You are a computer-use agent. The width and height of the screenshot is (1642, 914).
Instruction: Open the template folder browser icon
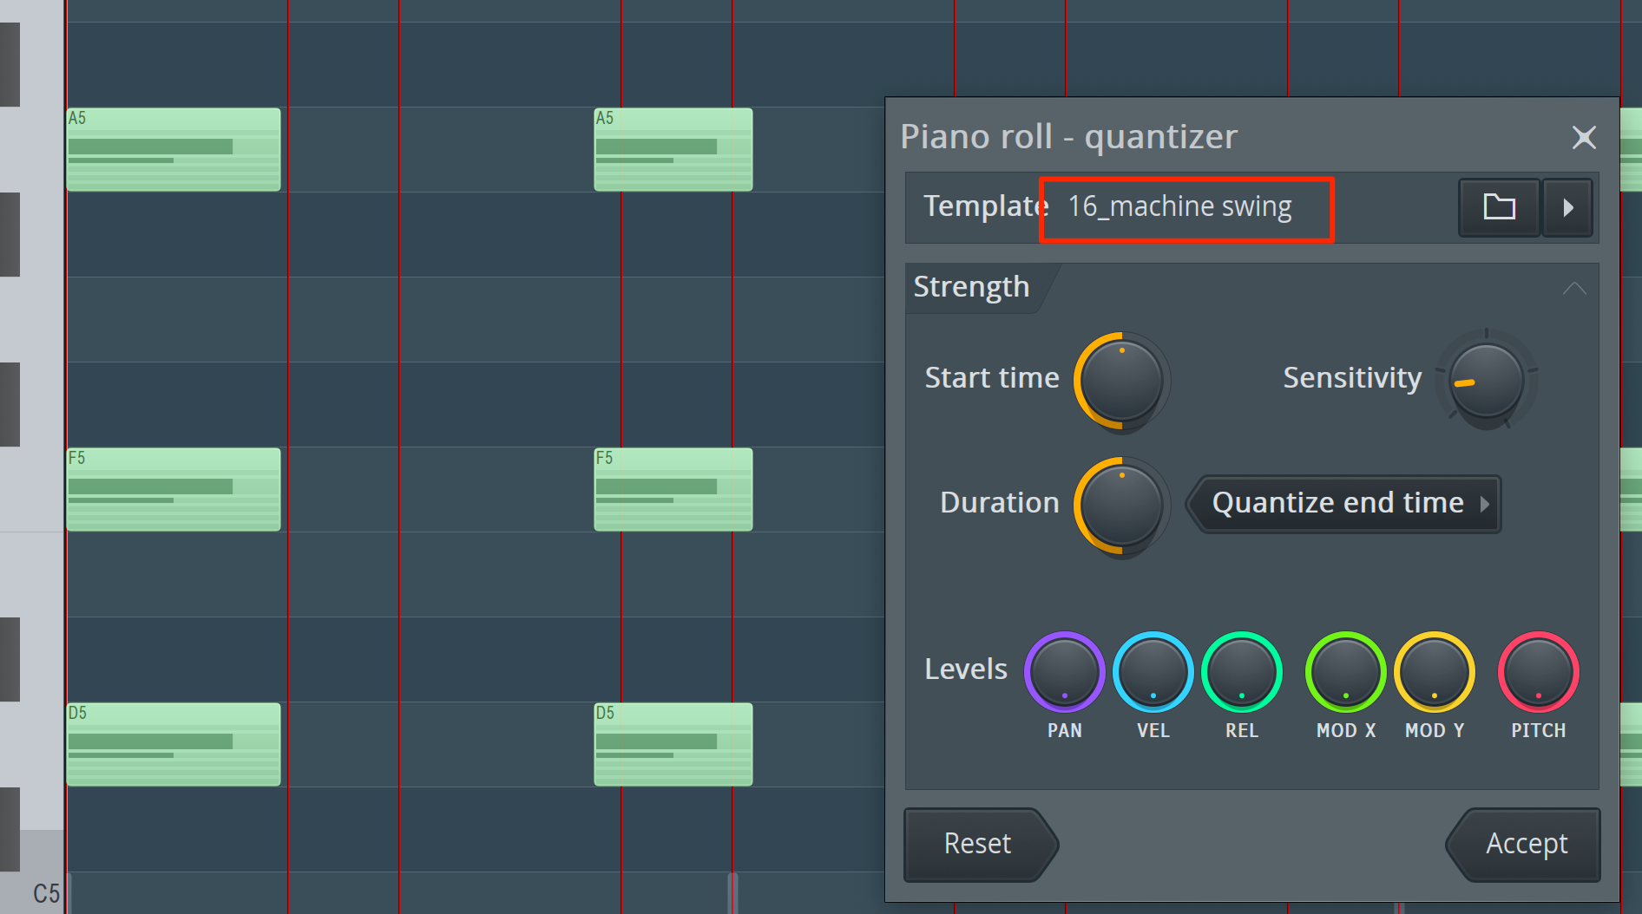pos(1499,207)
